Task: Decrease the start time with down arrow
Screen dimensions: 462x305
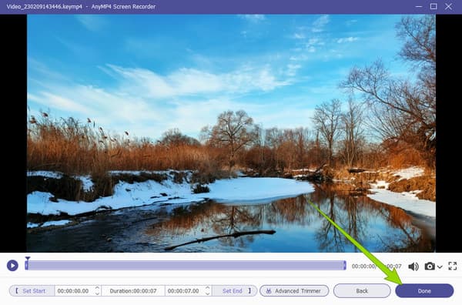Action: 97,293
